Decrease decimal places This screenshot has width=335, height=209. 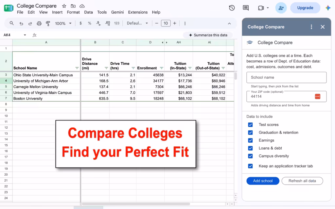click(x=98, y=23)
